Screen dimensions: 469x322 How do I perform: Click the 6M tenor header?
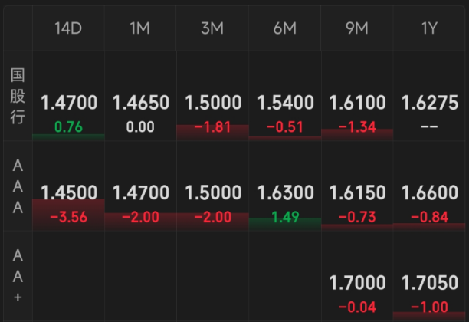pyautogui.click(x=285, y=28)
